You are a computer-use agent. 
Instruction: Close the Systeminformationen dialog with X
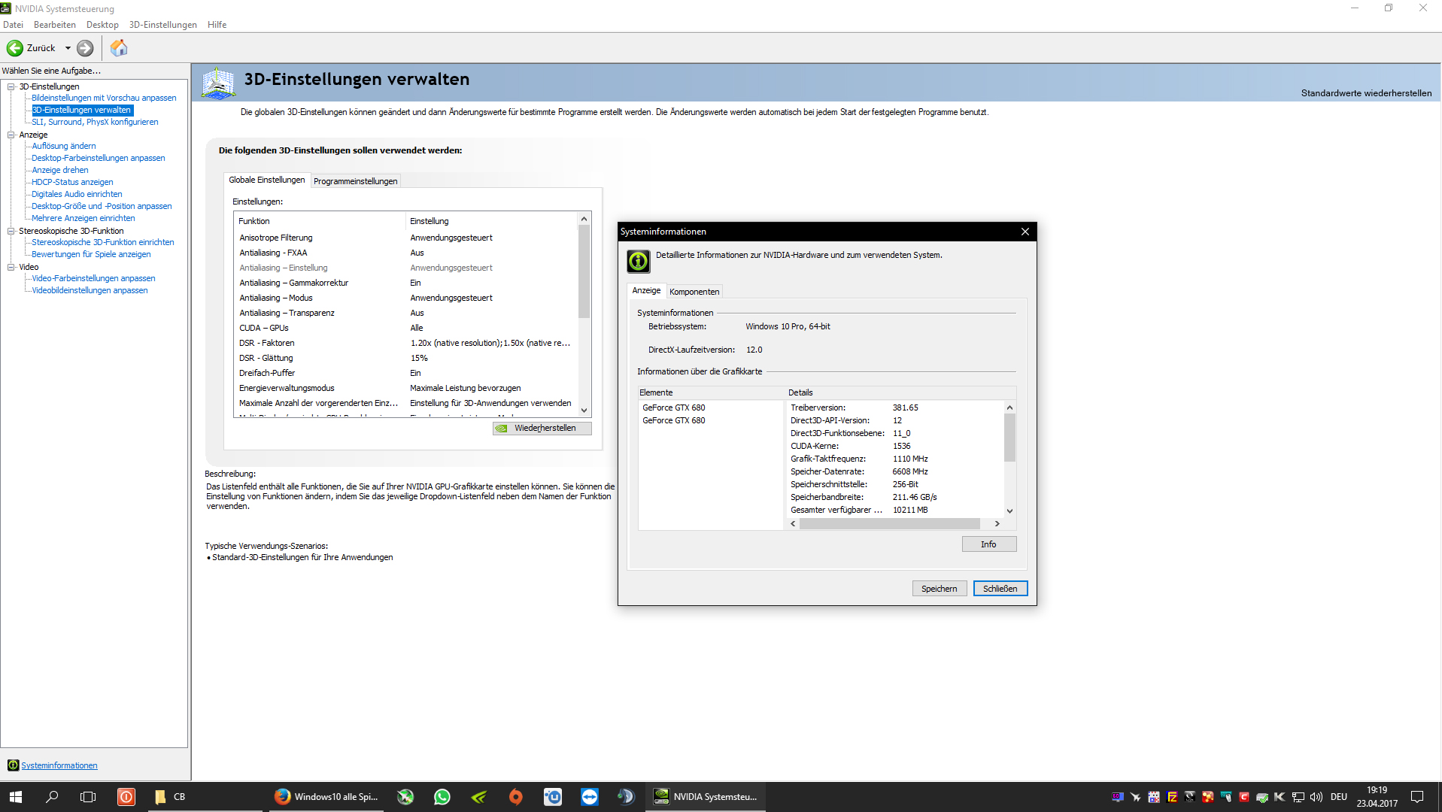pos(1025,232)
